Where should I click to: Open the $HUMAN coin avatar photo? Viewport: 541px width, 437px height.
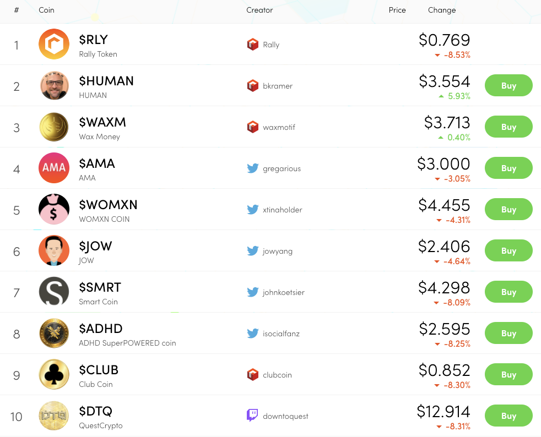click(x=54, y=86)
